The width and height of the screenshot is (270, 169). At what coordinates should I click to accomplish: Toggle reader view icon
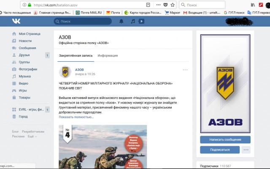[x=148, y=5]
